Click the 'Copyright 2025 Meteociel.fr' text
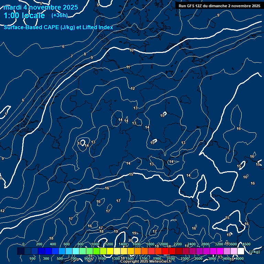The image size is (264, 264). pyautogui.click(x=146, y=261)
